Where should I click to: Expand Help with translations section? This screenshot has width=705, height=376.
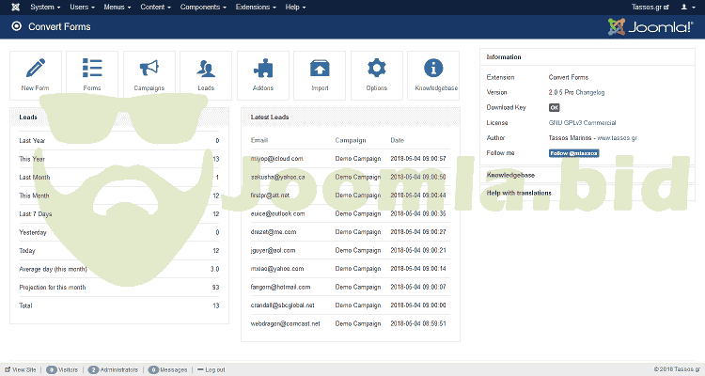click(519, 193)
